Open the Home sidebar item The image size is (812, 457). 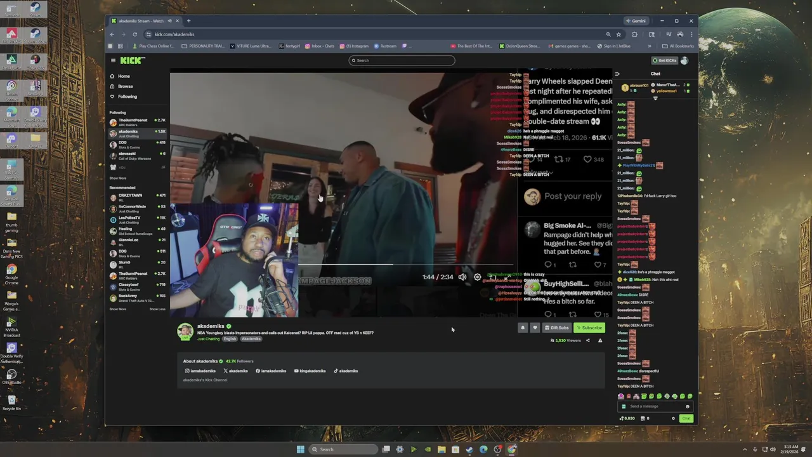click(x=120, y=76)
